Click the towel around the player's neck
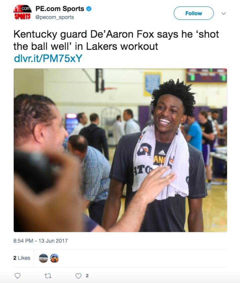The height and width of the screenshot is (283, 240). 161,162
